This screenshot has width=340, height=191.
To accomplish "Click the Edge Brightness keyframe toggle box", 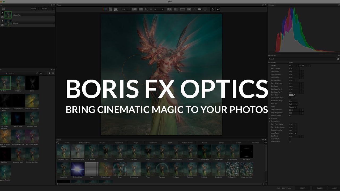I will (x=302, y=113).
